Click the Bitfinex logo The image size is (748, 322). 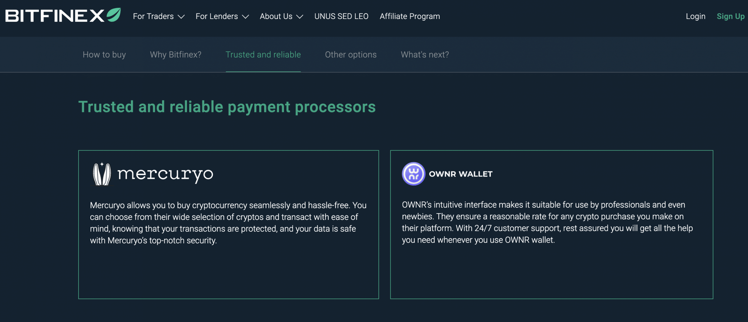63,15
